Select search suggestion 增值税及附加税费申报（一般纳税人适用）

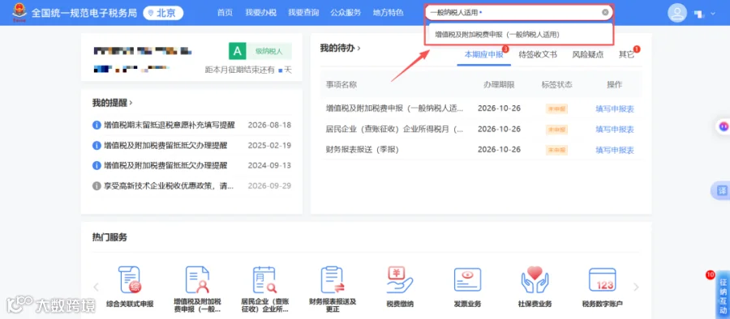point(496,35)
